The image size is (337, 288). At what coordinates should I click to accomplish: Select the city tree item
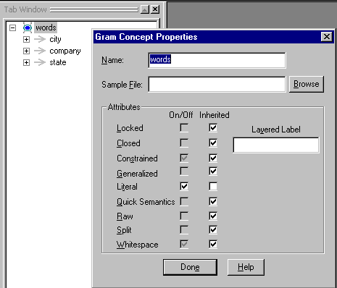55,39
